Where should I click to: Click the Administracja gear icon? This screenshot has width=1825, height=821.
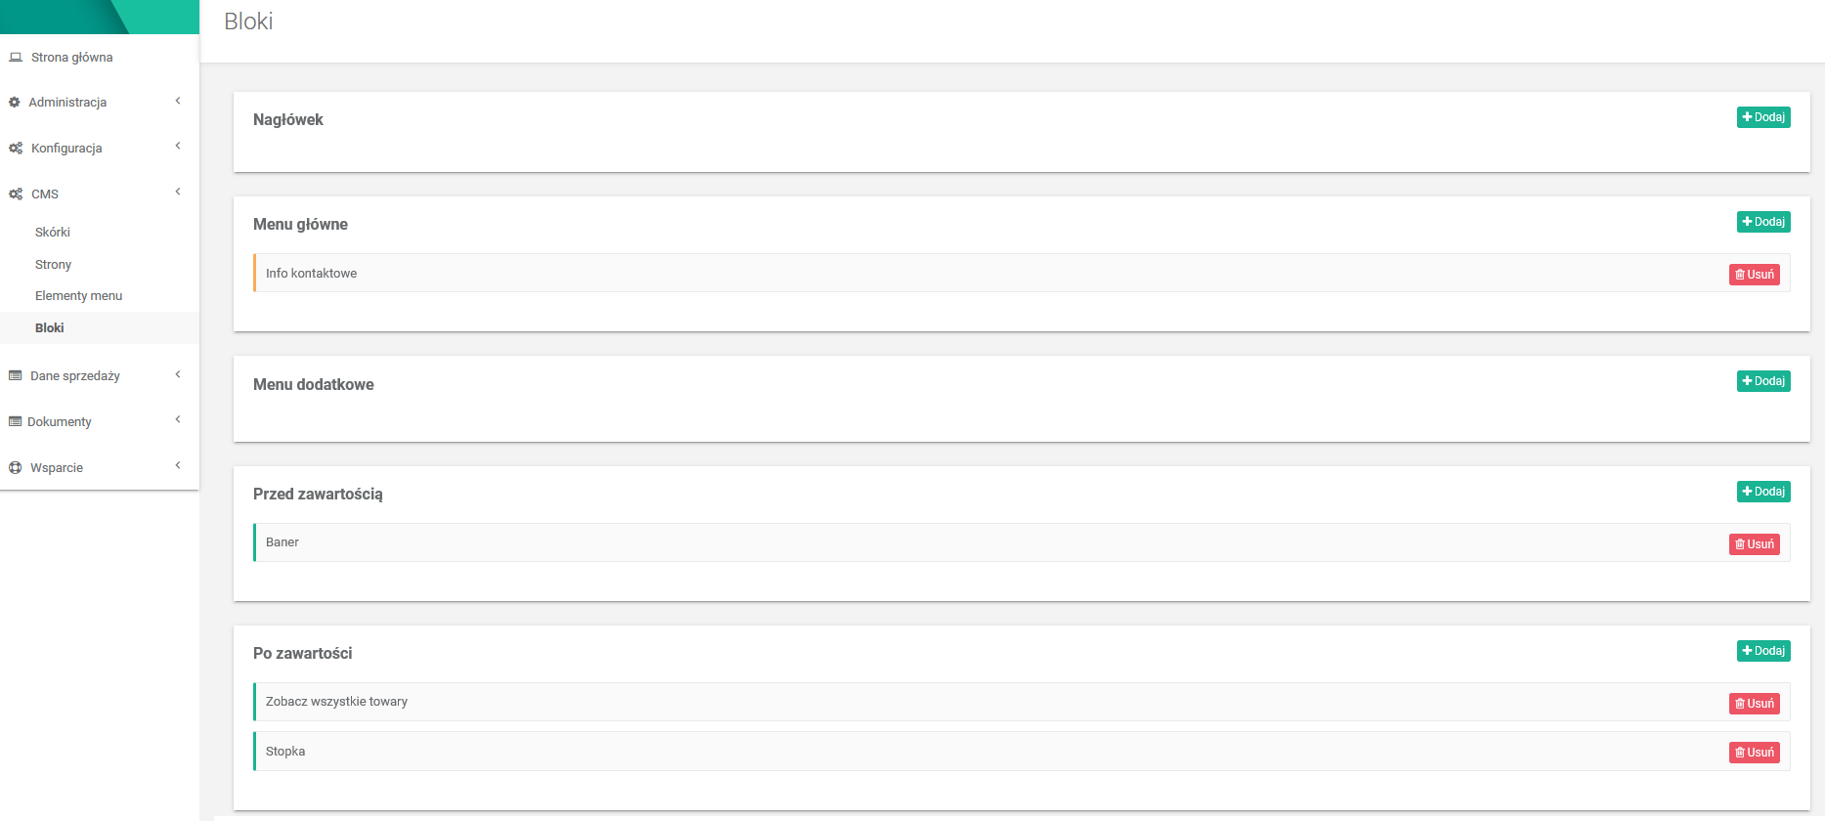click(15, 103)
